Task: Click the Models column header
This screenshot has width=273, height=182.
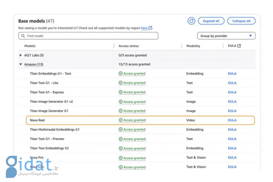Action: (30, 46)
